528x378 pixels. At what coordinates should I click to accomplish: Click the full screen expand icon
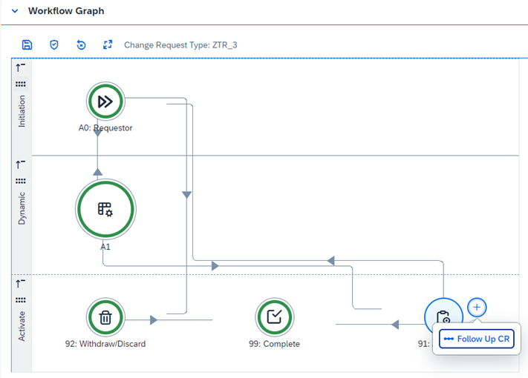108,44
